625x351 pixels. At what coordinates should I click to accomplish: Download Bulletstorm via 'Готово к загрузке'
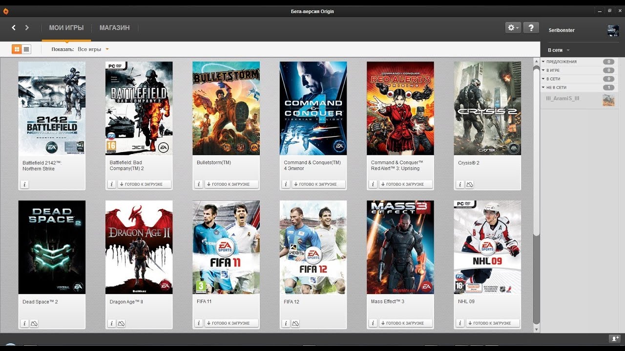(231, 184)
